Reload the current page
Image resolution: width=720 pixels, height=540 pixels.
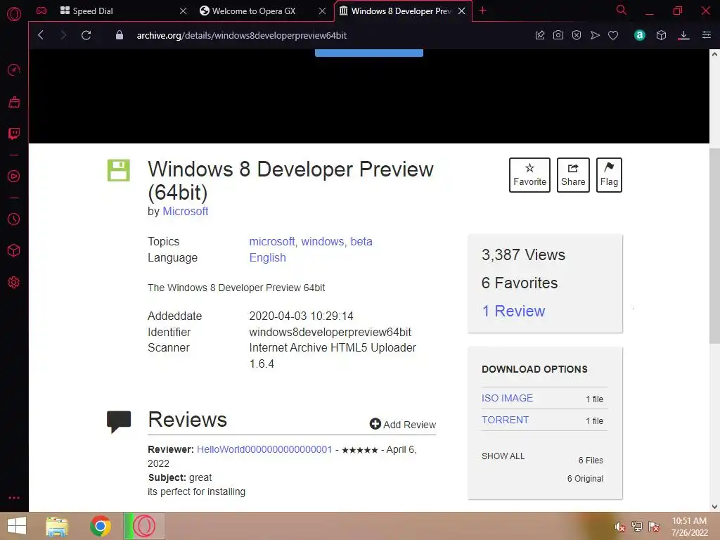[86, 35]
